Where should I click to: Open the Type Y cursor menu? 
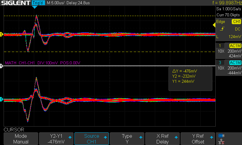tap(127, 139)
